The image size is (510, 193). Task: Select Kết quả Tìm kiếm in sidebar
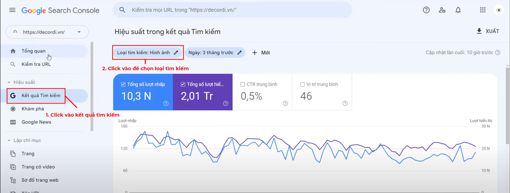pos(44,96)
